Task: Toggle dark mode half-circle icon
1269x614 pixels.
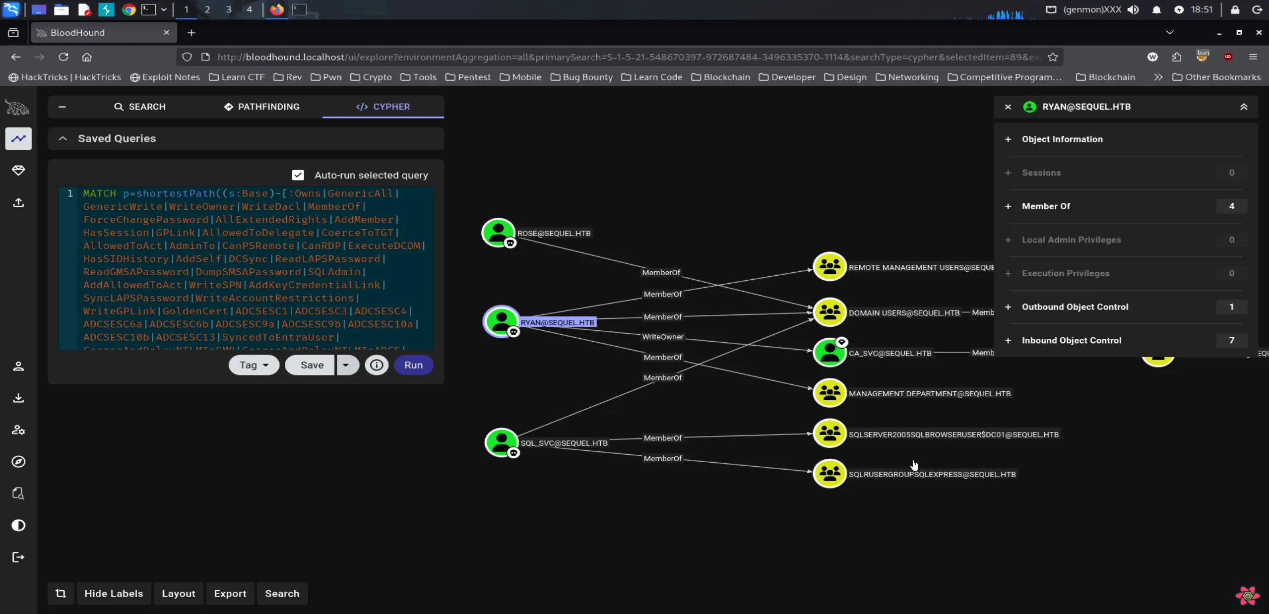Action: [x=18, y=525]
